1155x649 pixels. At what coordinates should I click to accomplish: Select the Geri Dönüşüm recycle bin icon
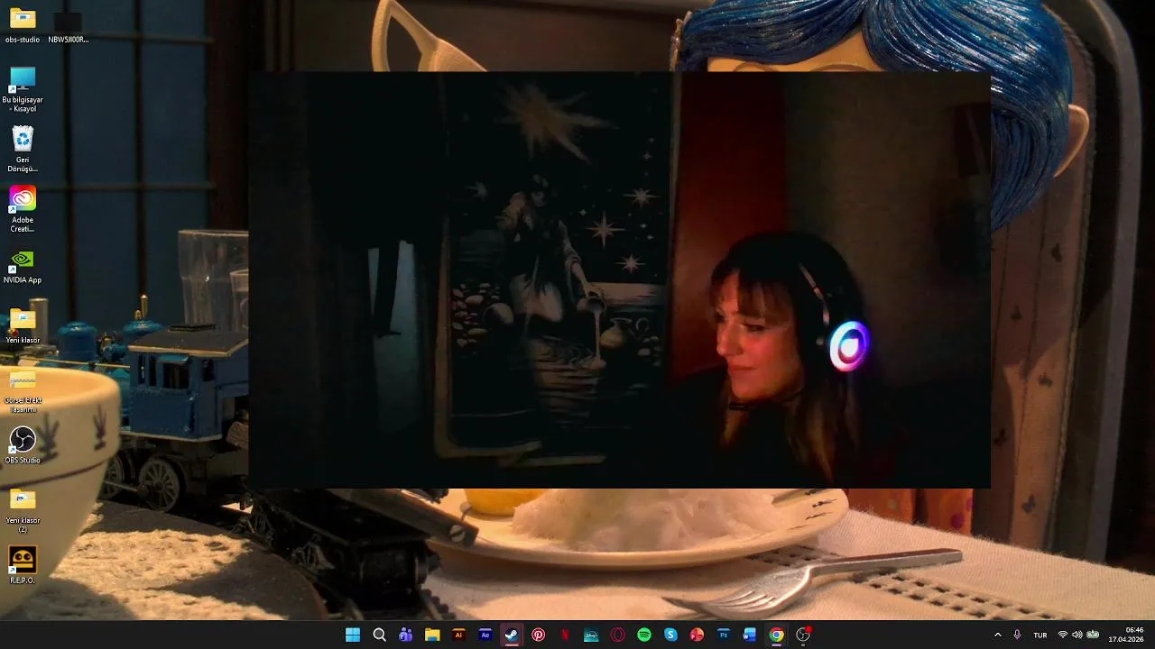pyautogui.click(x=23, y=150)
